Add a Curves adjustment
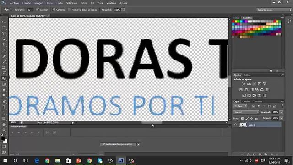This screenshot has height=165, width=293. 255,84
